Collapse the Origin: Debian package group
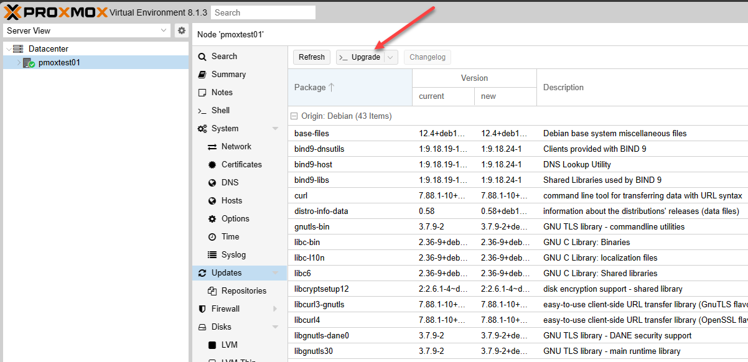Viewport: 748px width, 362px height. click(x=294, y=116)
